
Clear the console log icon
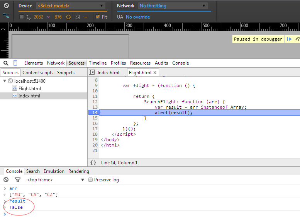[6, 179]
